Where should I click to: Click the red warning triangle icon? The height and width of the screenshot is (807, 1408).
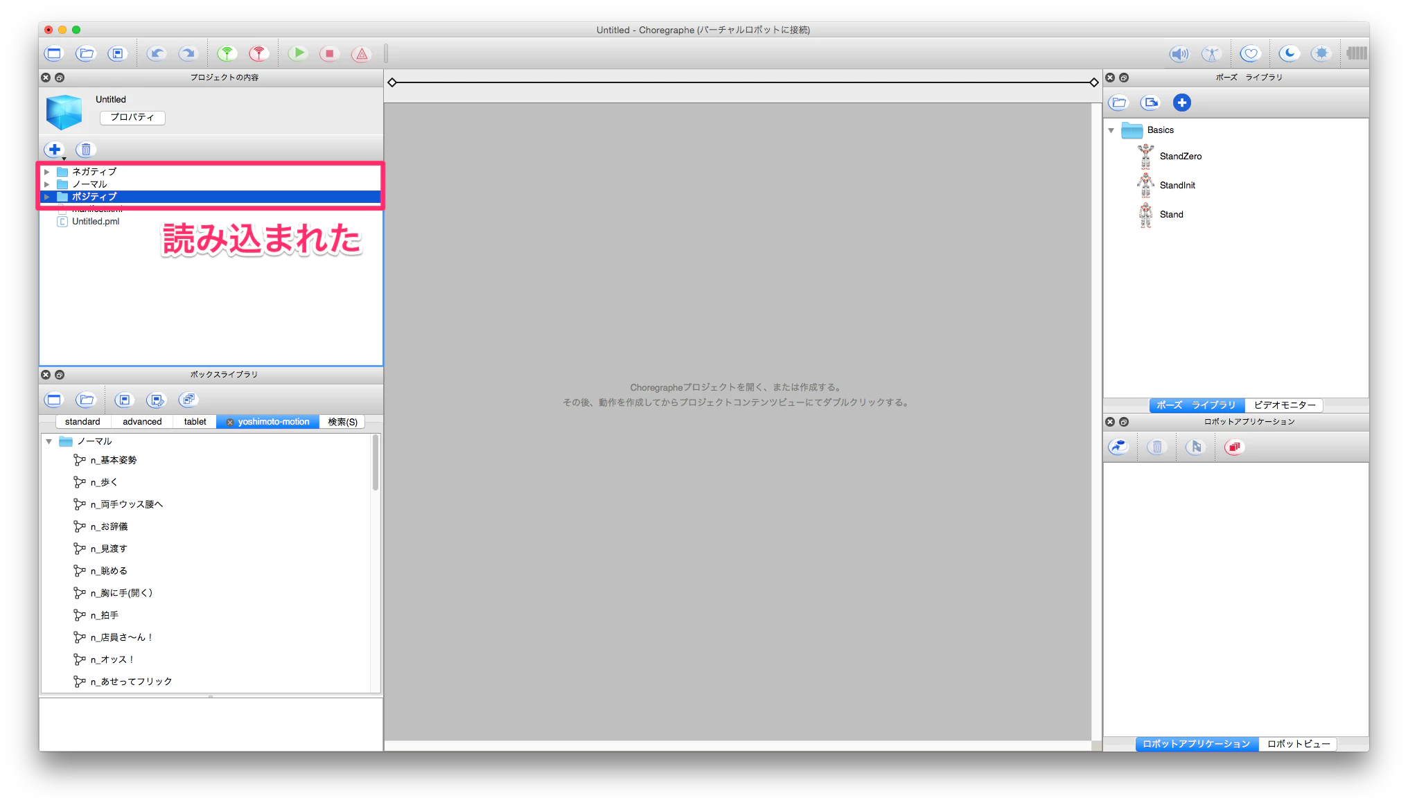(362, 53)
